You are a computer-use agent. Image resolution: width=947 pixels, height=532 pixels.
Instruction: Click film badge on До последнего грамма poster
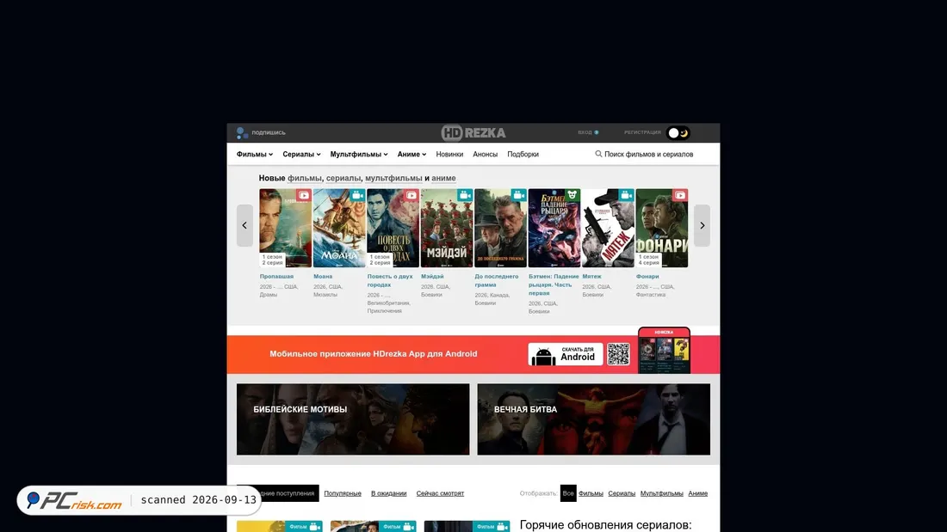pos(519,195)
